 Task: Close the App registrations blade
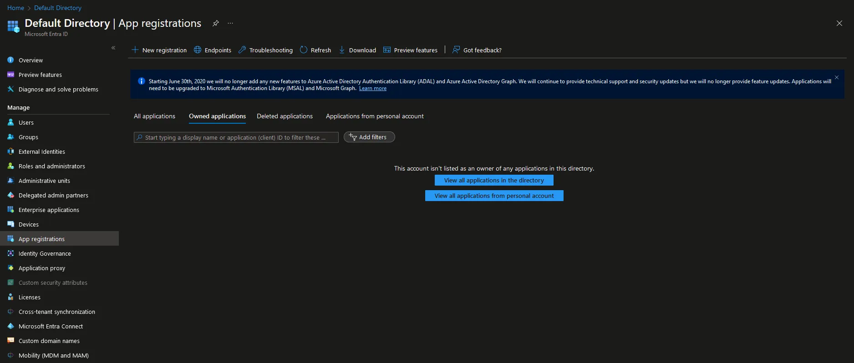pos(839,23)
